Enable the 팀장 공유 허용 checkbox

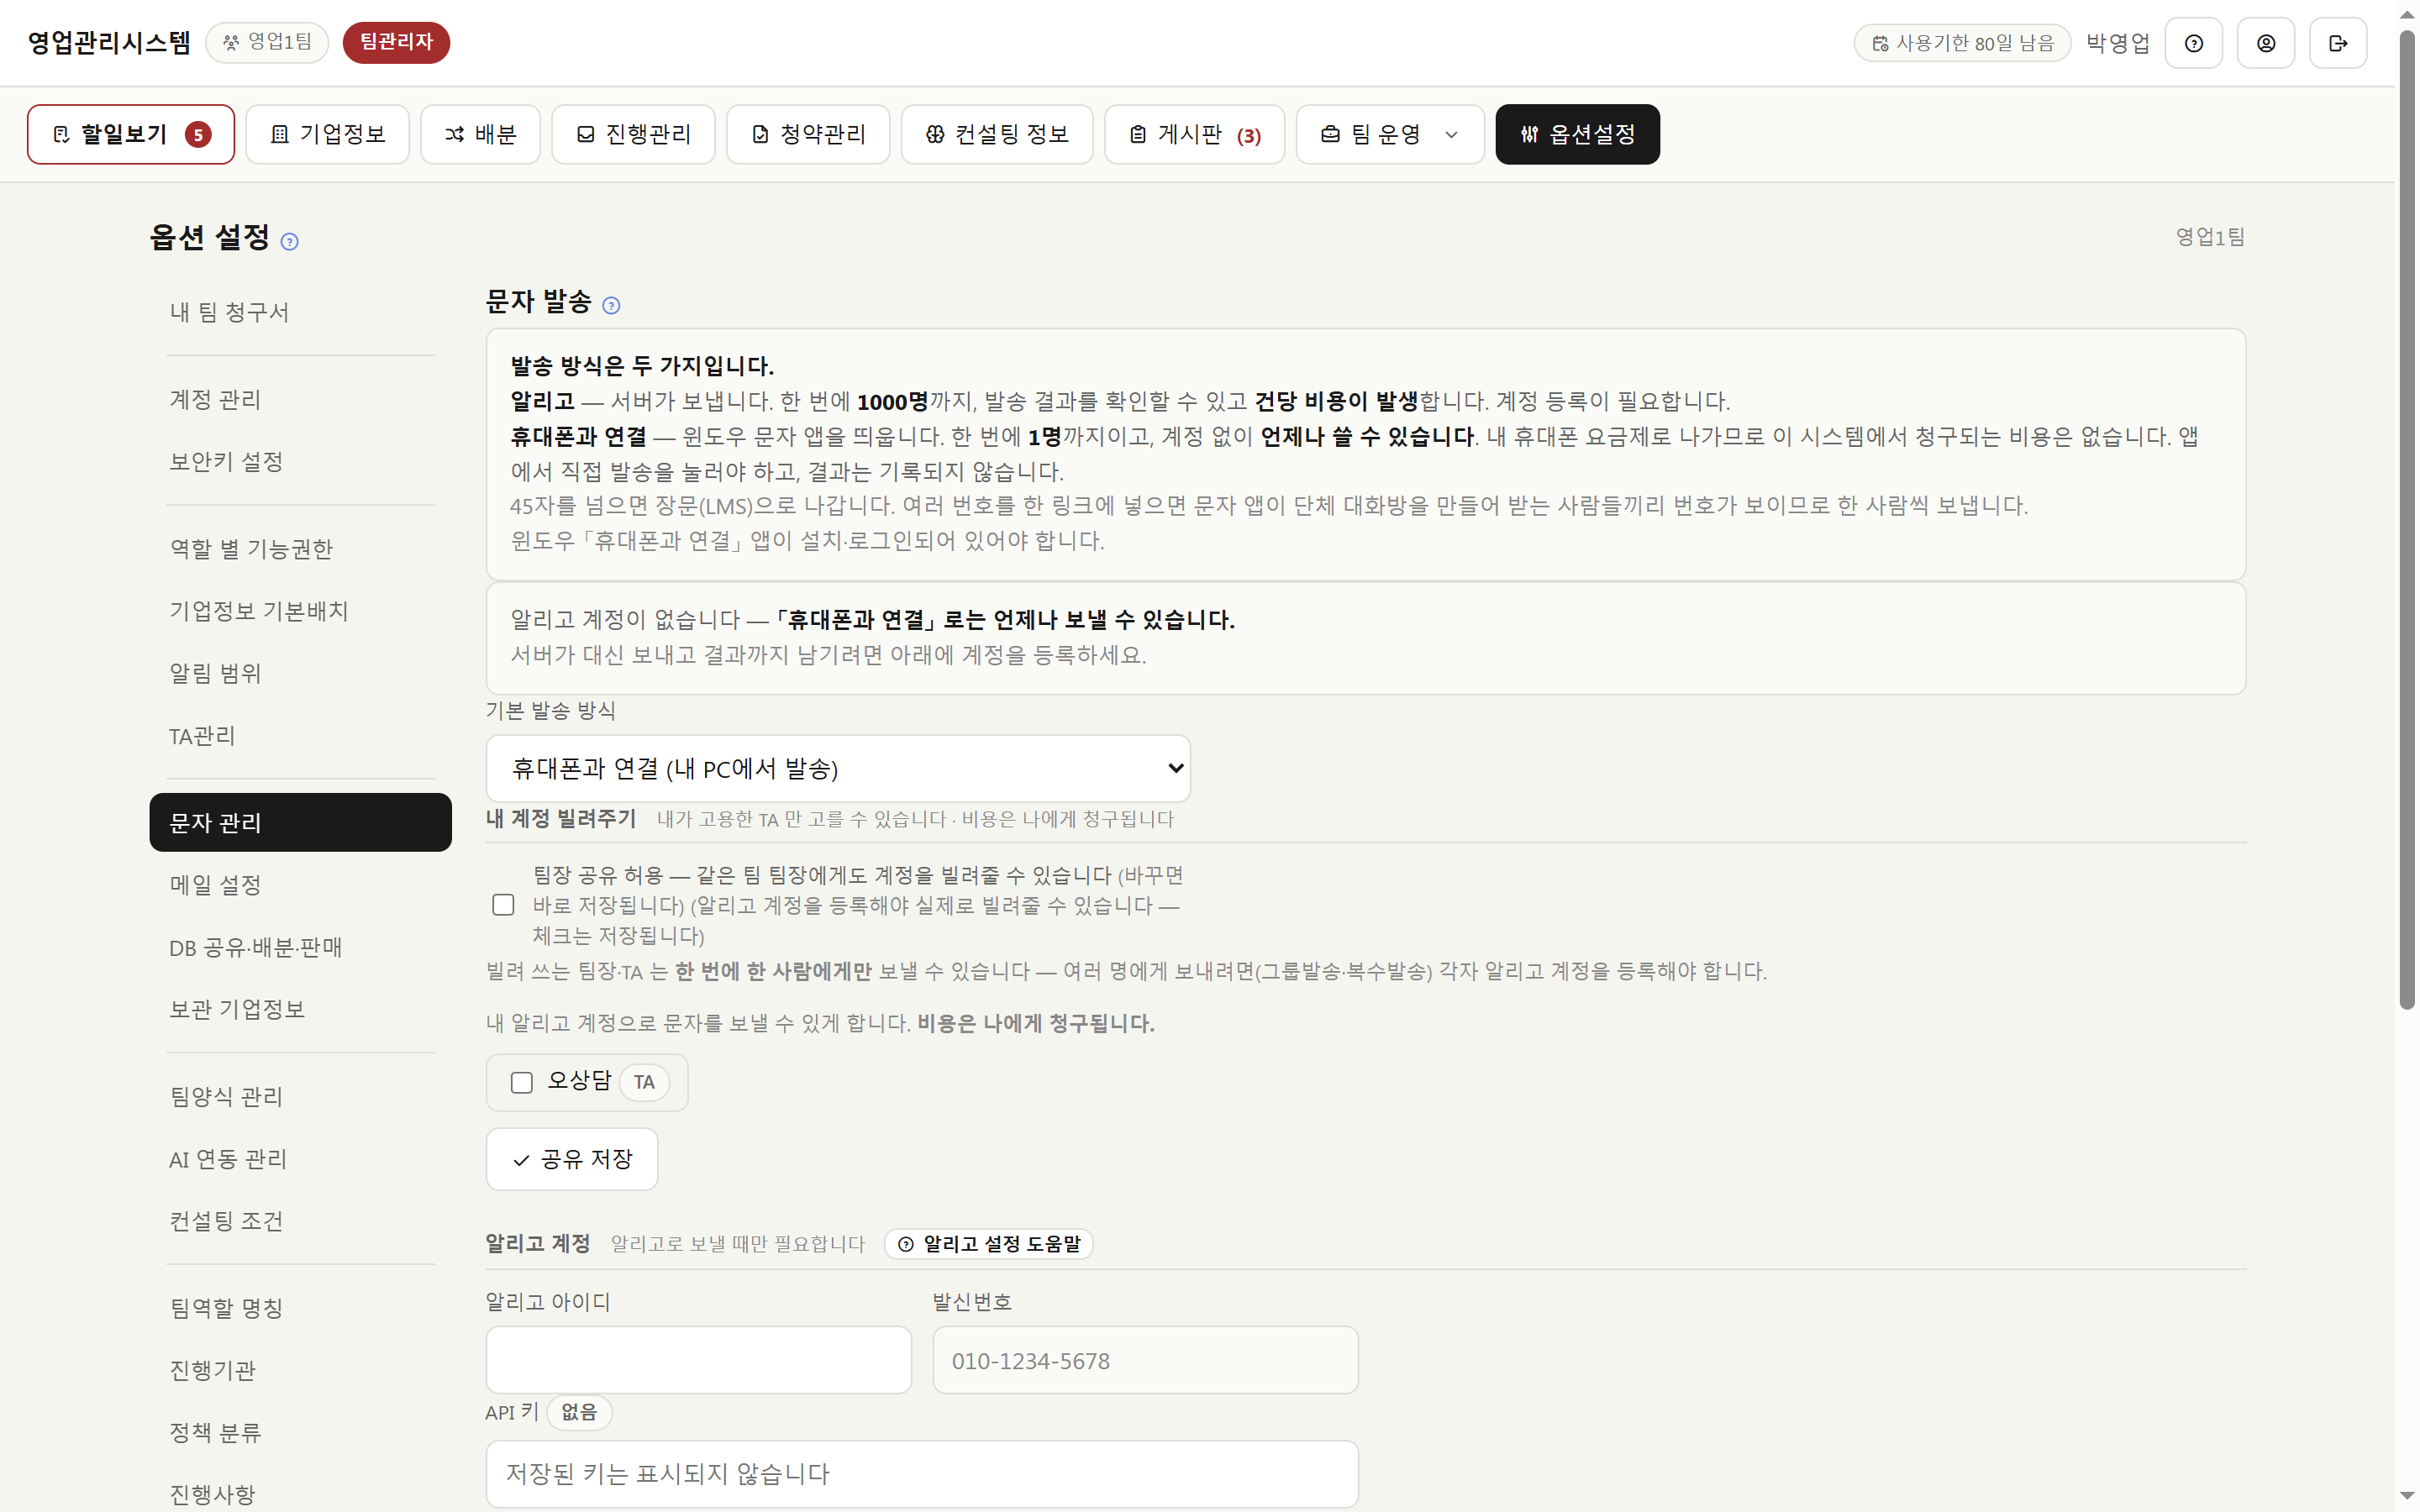tap(503, 905)
